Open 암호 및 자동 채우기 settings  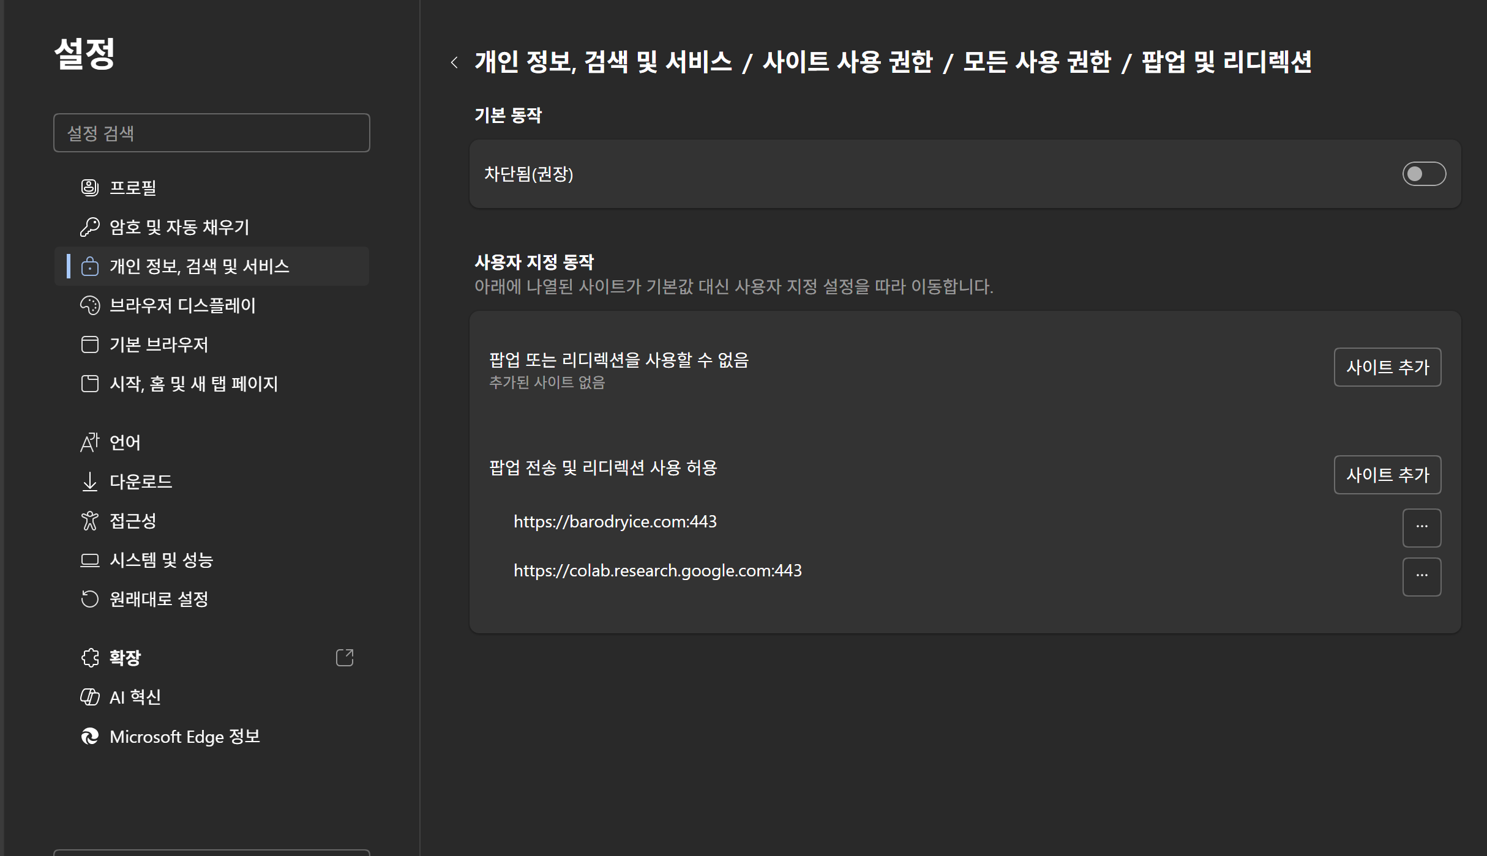click(212, 227)
